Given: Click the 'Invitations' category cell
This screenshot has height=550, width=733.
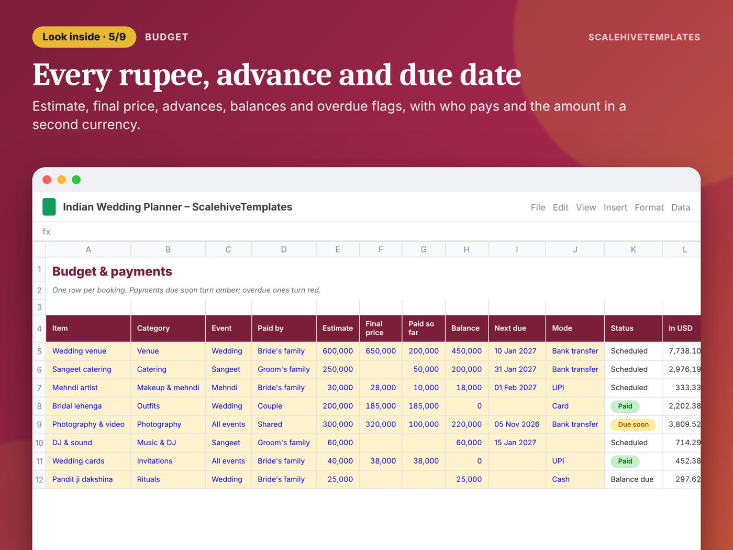Looking at the screenshot, I should click(x=168, y=461).
